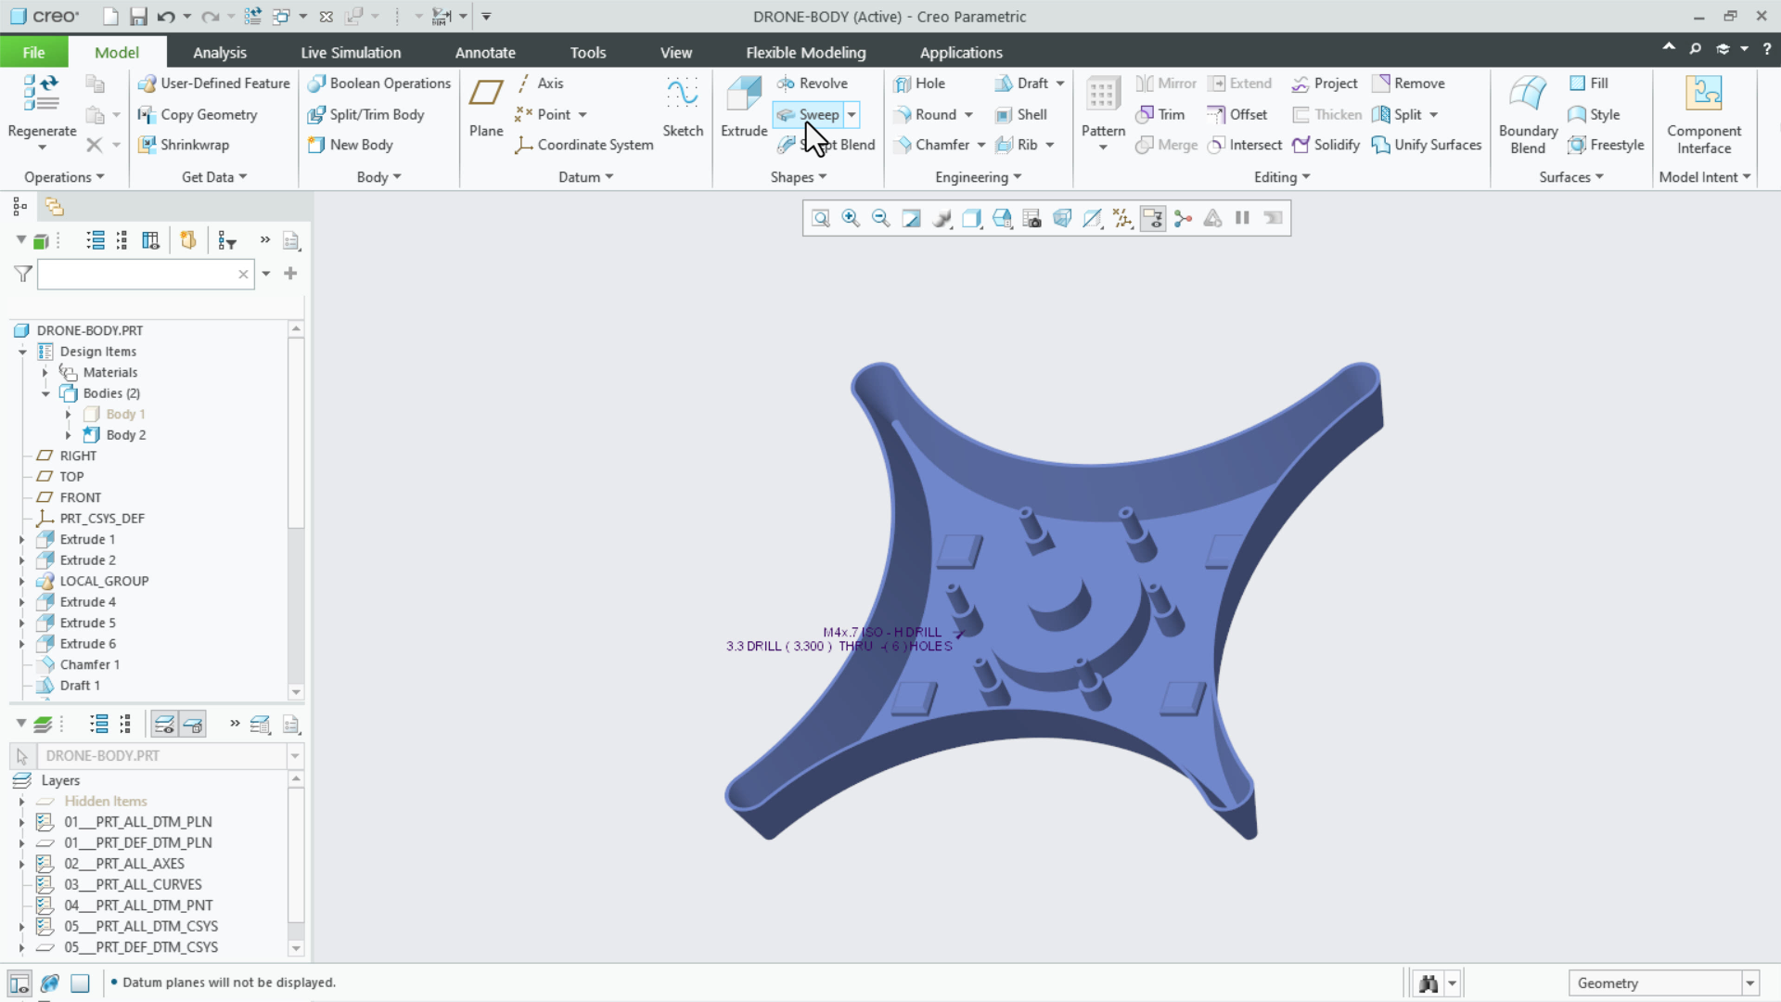Image resolution: width=1781 pixels, height=1002 pixels.
Task: Click the Unify Surfaces button
Action: tap(1427, 145)
